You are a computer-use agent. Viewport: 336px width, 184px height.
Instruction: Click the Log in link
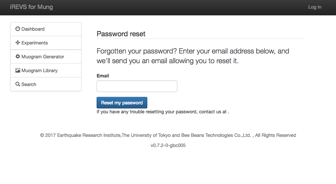click(x=315, y=7)
